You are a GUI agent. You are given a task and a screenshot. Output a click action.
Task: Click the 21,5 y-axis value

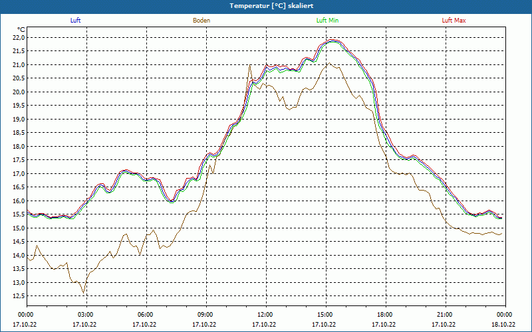(x=18, y=51)
